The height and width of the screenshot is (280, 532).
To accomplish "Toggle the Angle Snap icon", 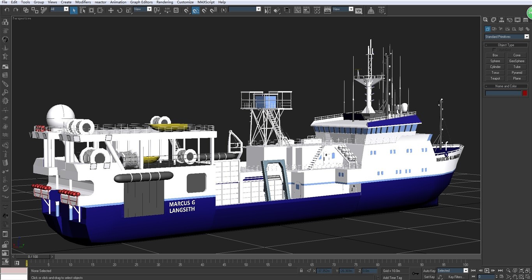I will pyautogui.click(x=196, y=10).
